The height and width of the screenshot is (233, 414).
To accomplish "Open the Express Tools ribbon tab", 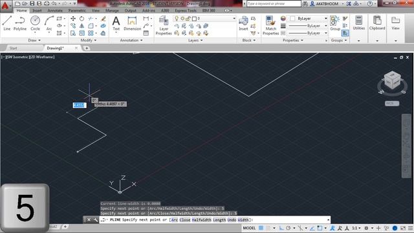I will click(x=186, y=10).
